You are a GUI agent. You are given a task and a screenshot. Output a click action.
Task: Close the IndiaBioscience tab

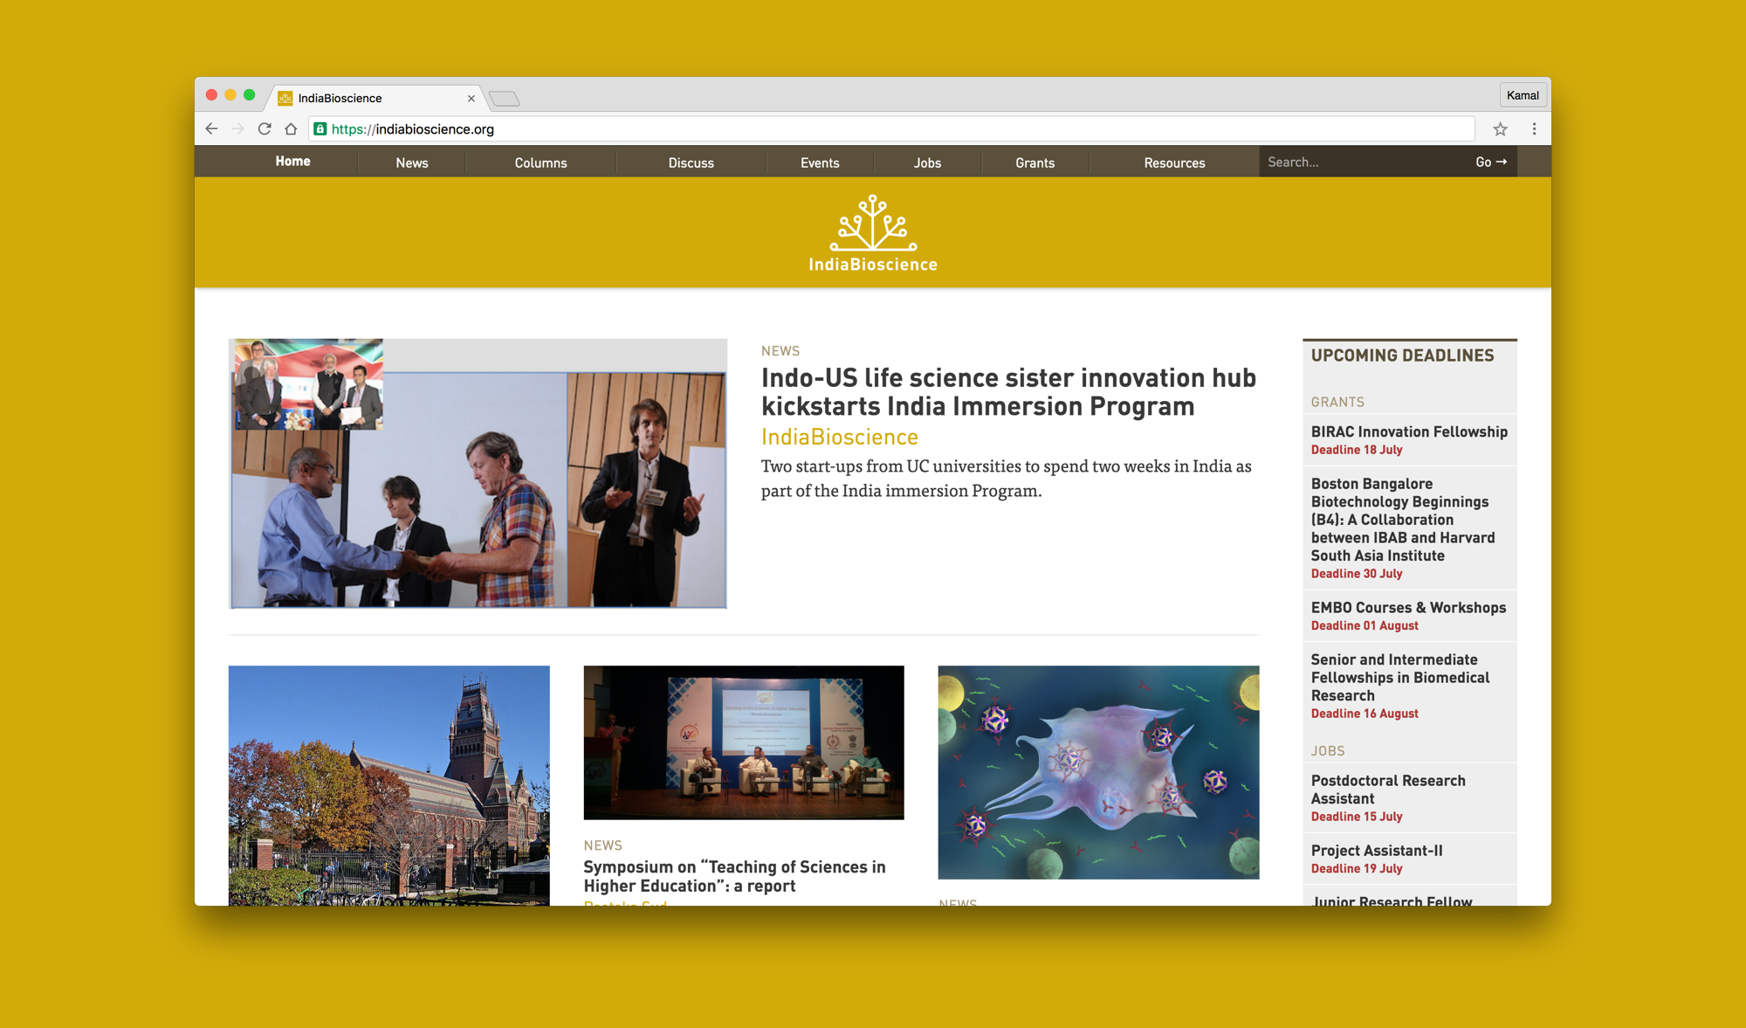(471, 99)
